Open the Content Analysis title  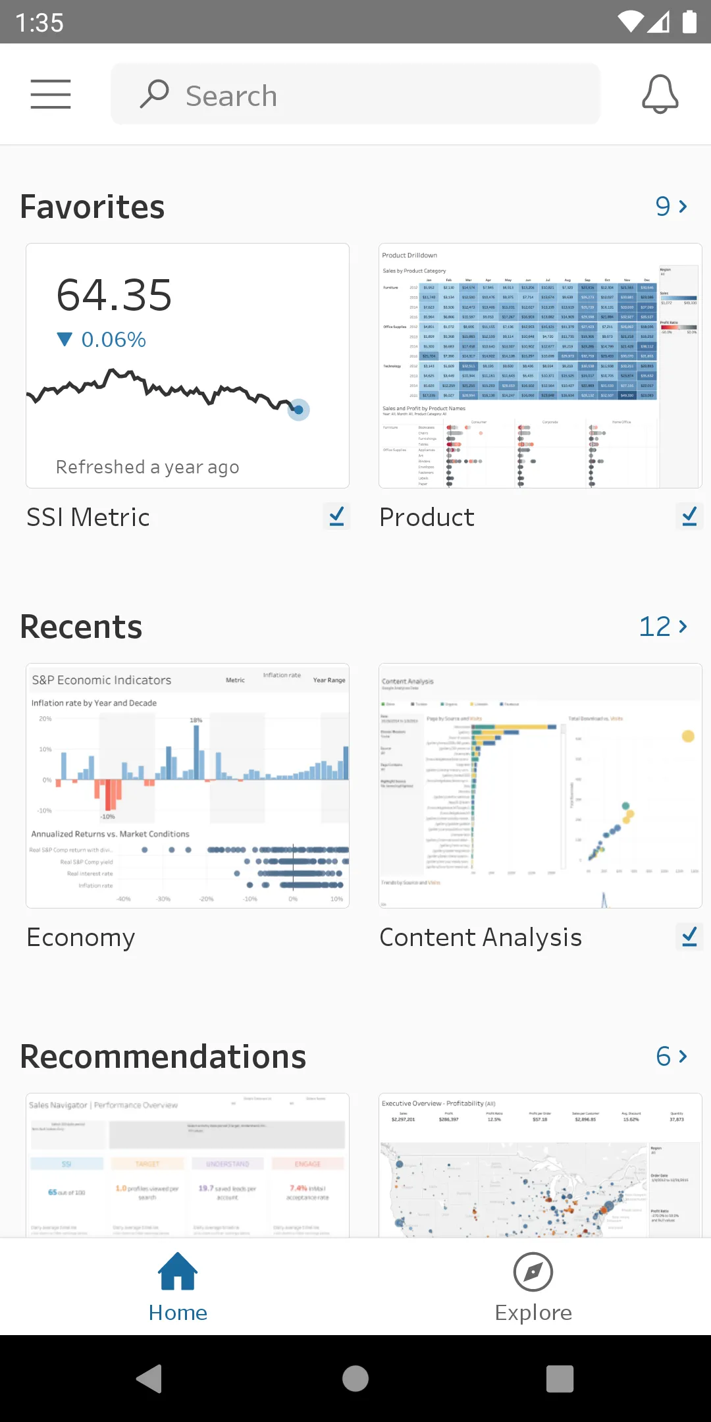[x=481, y=937]
